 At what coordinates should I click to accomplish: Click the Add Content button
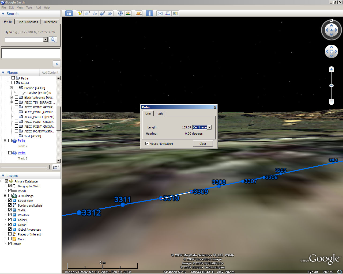click(x=50, y=73)
